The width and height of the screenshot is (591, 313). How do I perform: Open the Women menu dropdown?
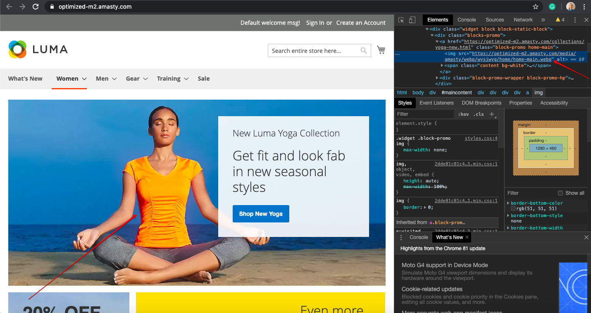[71, 79]
